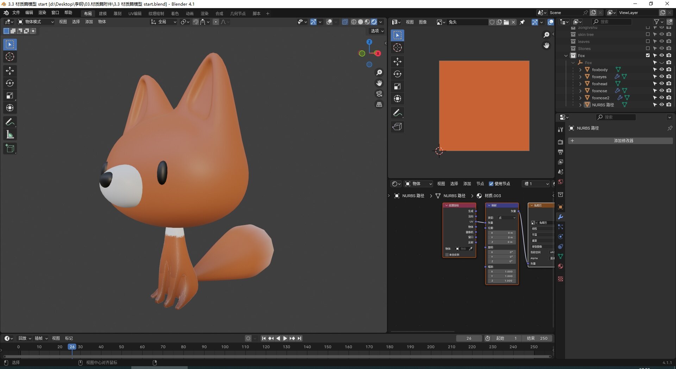Uncheck the Use Nodes checkbox
This screenshot has width=676, height=369.
pyautogui.click(x=491, y=184)
